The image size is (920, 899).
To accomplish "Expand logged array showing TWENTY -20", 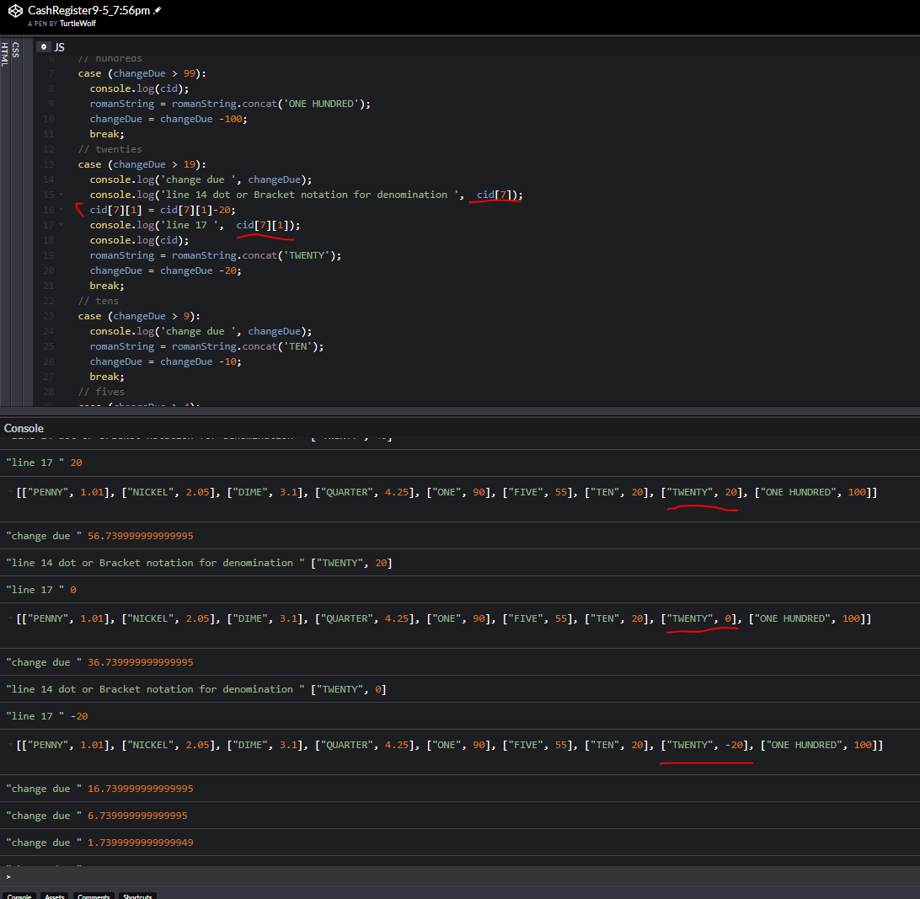I will pyautogui.click(x=10, y=745).
